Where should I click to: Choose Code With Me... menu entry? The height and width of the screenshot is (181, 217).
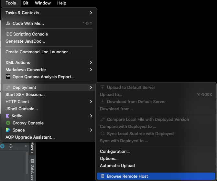(49, 23)
